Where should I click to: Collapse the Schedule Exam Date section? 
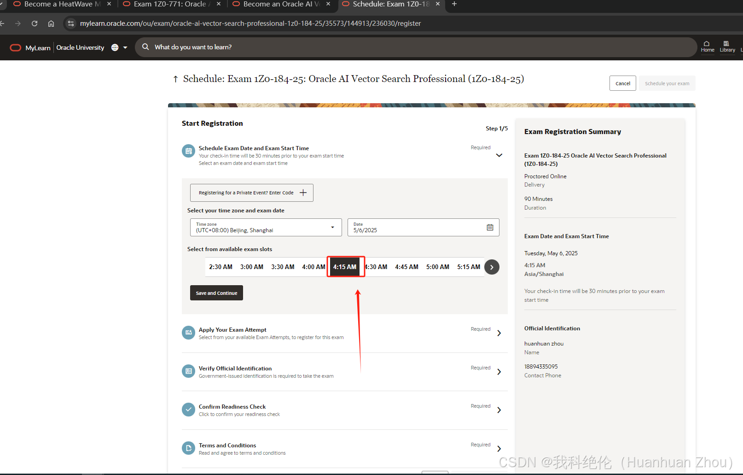(499, 155)
